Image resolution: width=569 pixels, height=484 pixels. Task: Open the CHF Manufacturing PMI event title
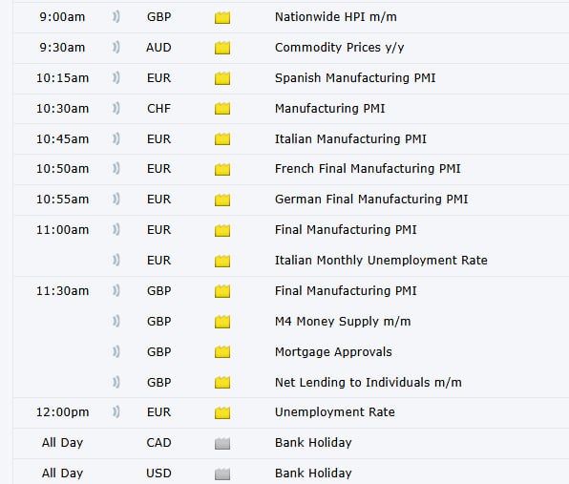pyautogui.click(x=330, y=109)
